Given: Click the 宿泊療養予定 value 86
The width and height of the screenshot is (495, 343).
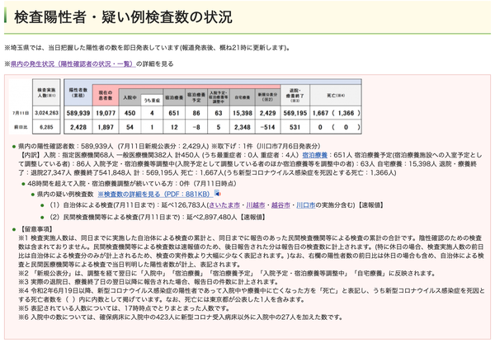Looking at the screenshot, I should point(196,113).
